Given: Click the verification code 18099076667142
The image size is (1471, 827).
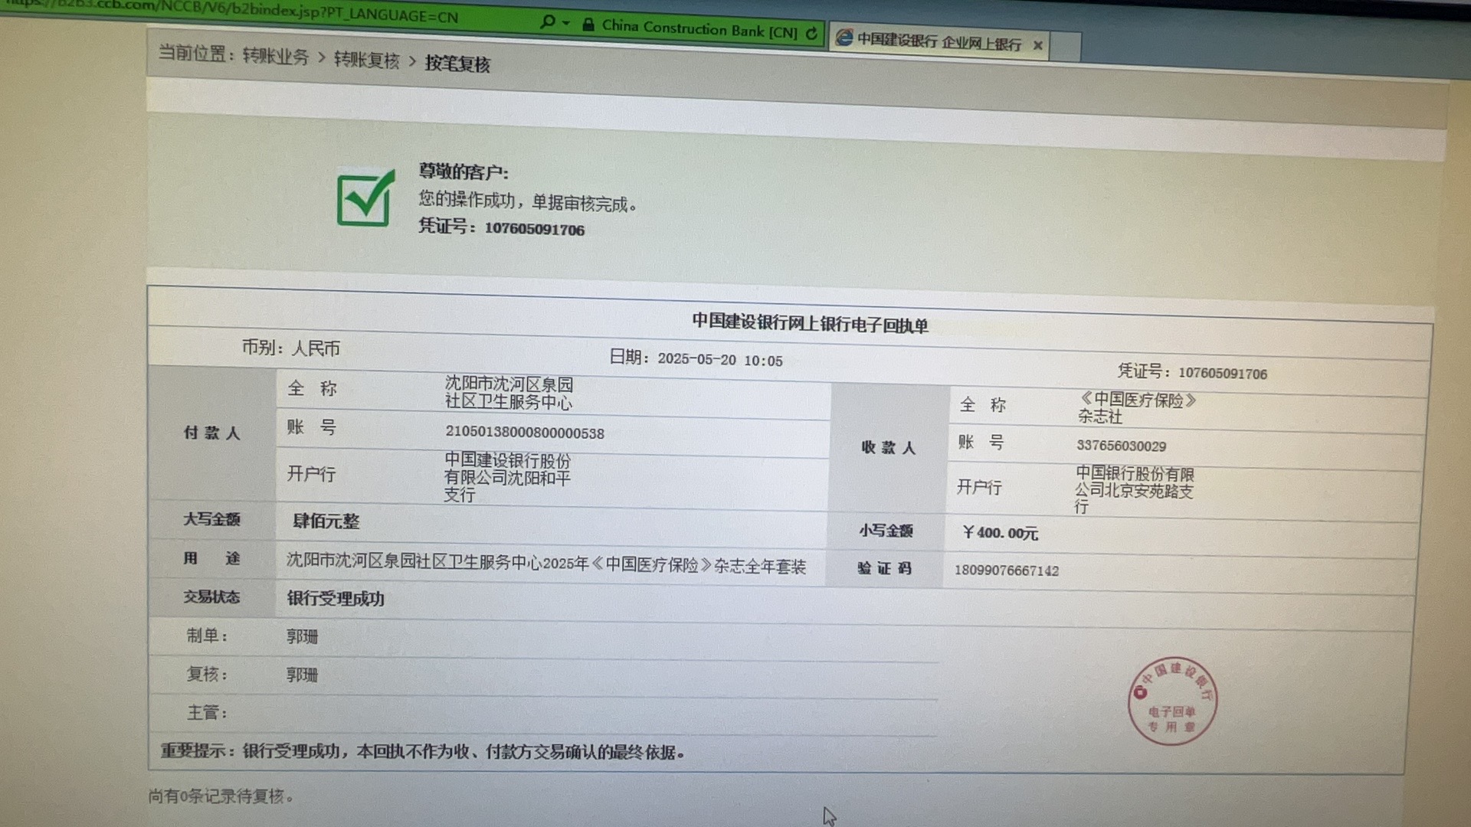Looking at the screenshot, I should (x=1006, y=570).
